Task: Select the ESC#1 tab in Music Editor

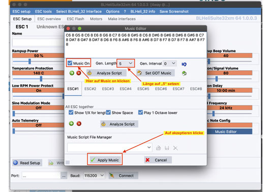Action: point(73,89)
